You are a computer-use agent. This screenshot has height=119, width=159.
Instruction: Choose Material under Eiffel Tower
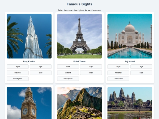pyautogui.click(x=68, y=73)
